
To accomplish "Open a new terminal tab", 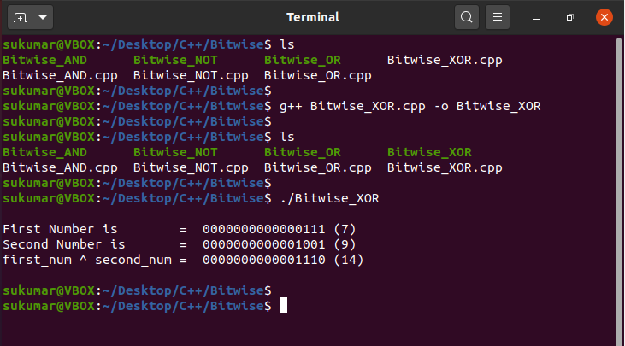I will (x=20, y=16).
